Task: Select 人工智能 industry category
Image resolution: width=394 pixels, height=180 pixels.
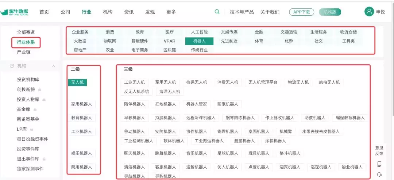Action: click(x=199, y=32)
